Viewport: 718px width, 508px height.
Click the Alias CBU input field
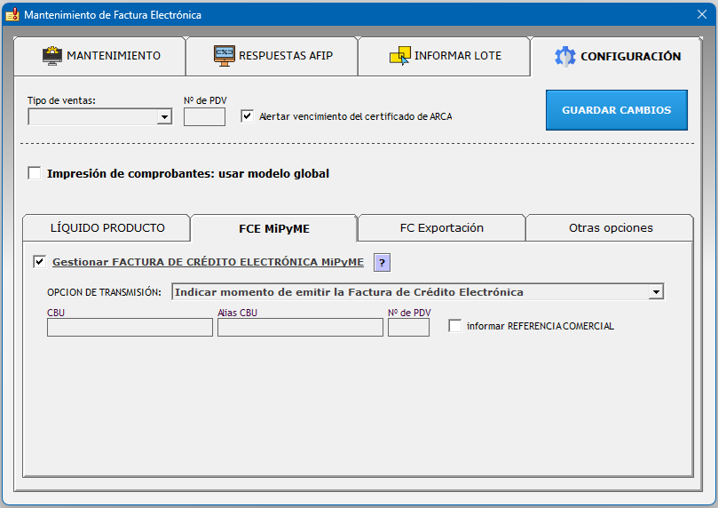(300, 328)
